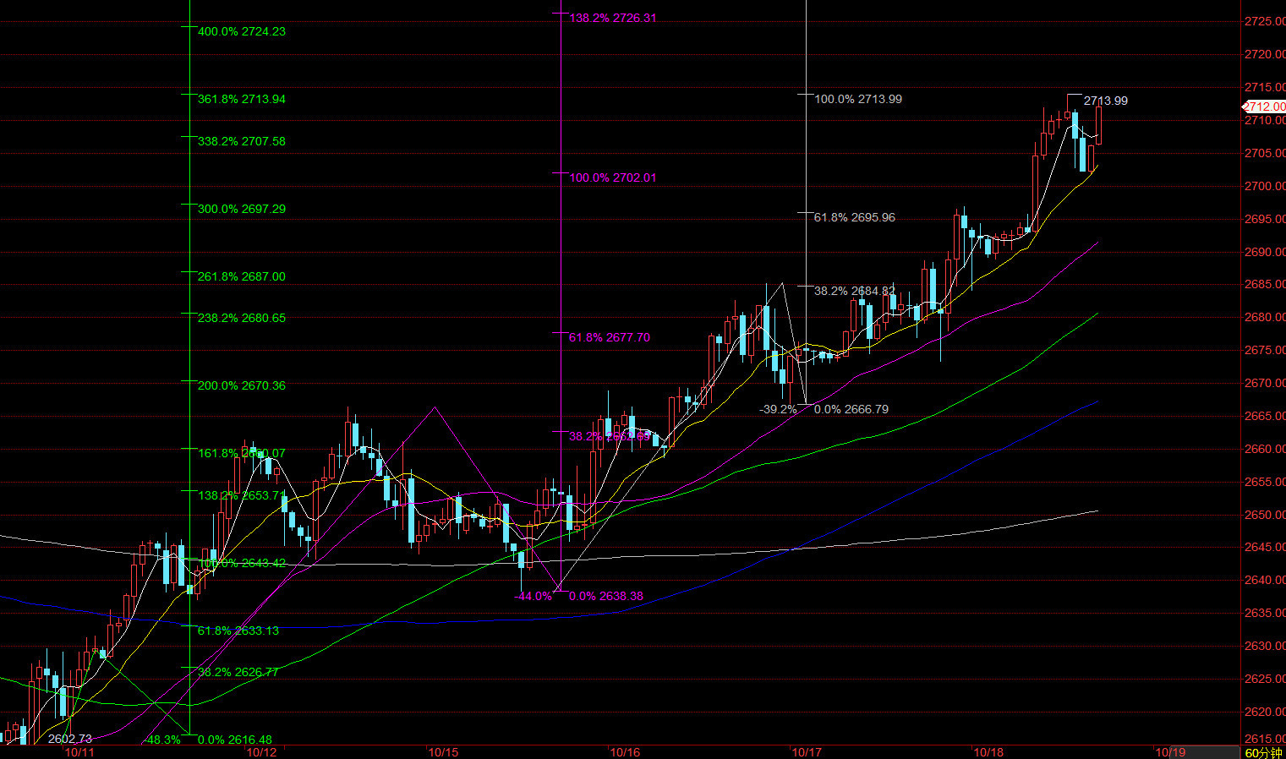Click the green 400.0% 2724.23 Fibonacci label
The width and height of the screenshot is (1286, 759).
click(242, 31)
